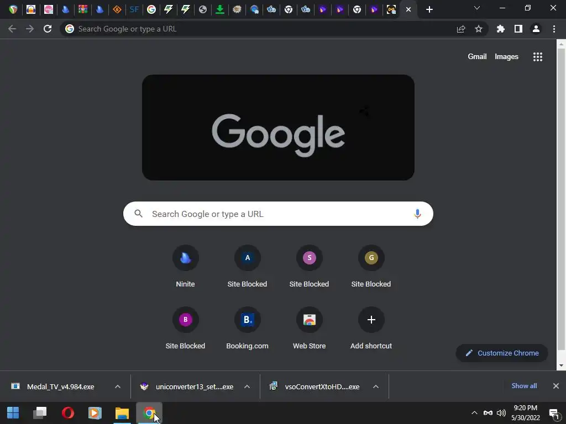Click Customize Chrome button
This screenshot has width=566, height=424.
pyautogui.click(x=502, y=353)
